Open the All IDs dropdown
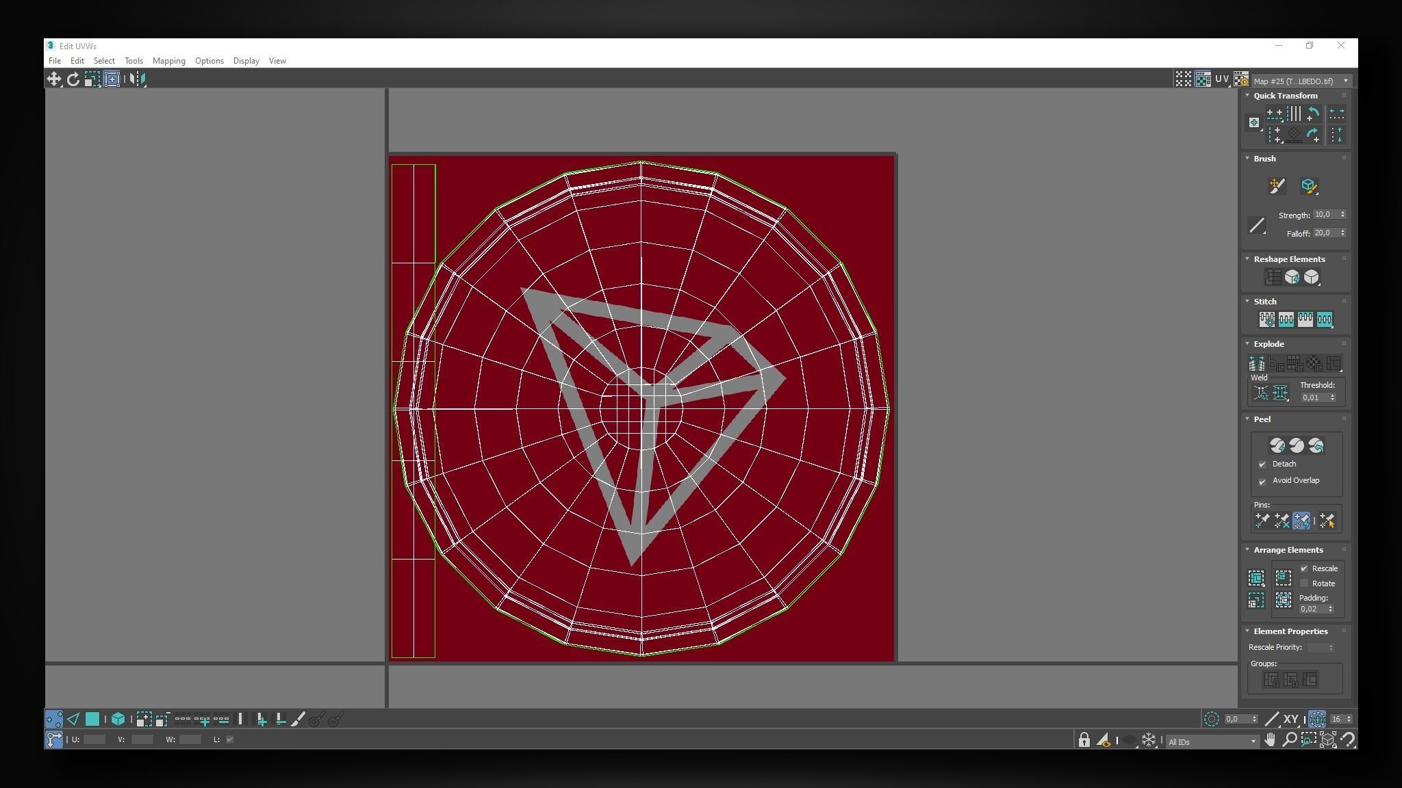 [x=1212, y=741]
